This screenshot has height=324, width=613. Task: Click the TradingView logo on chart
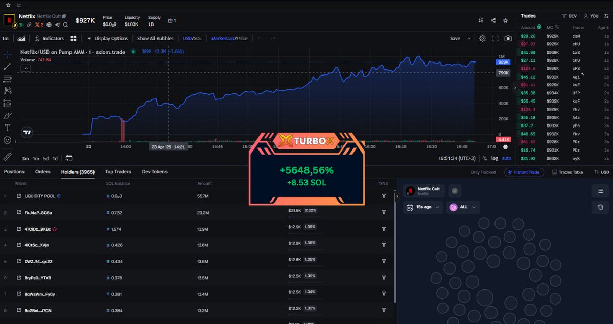pos(27,133)
